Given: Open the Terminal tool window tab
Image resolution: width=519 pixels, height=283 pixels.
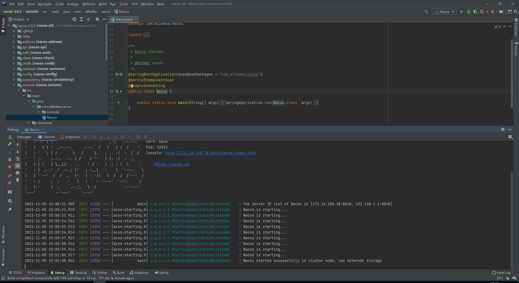Looking at the screenshot, I should pos(78,273).
